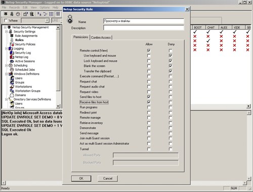This screenshot has width=253, height=192.
Task: Uncheck Allow for Remote control (View)
Action: pyautogui.click(x=149, y=50)
